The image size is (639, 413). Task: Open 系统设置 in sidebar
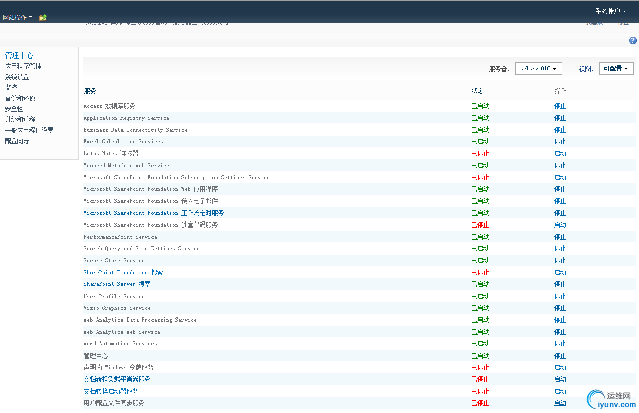tap(17, 77)
